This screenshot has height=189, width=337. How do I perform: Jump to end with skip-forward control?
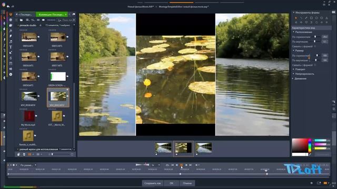coord(191,165)
